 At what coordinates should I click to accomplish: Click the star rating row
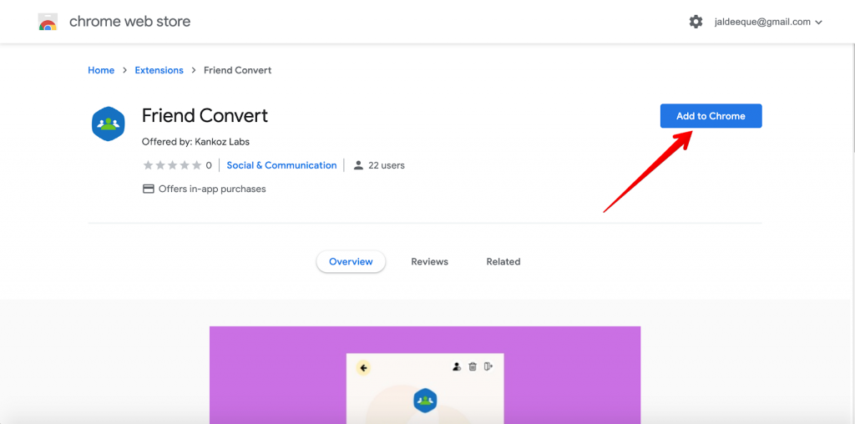point(173,165)
